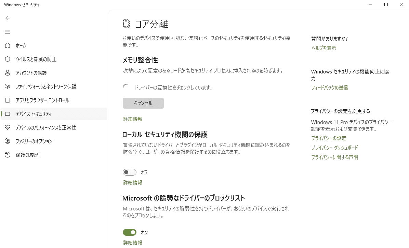Click the core isolation chip icon
409x248 pixels.
126,24
